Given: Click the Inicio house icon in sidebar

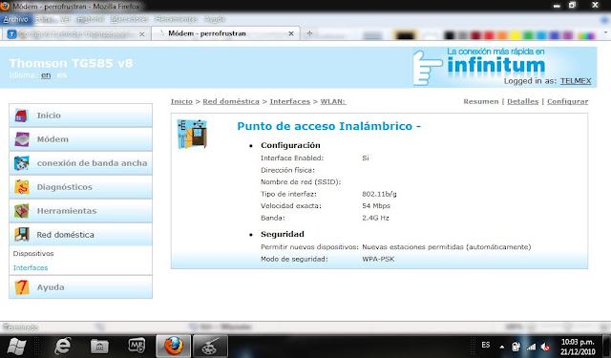Looking at the screenshot, I should pos(21,116).
